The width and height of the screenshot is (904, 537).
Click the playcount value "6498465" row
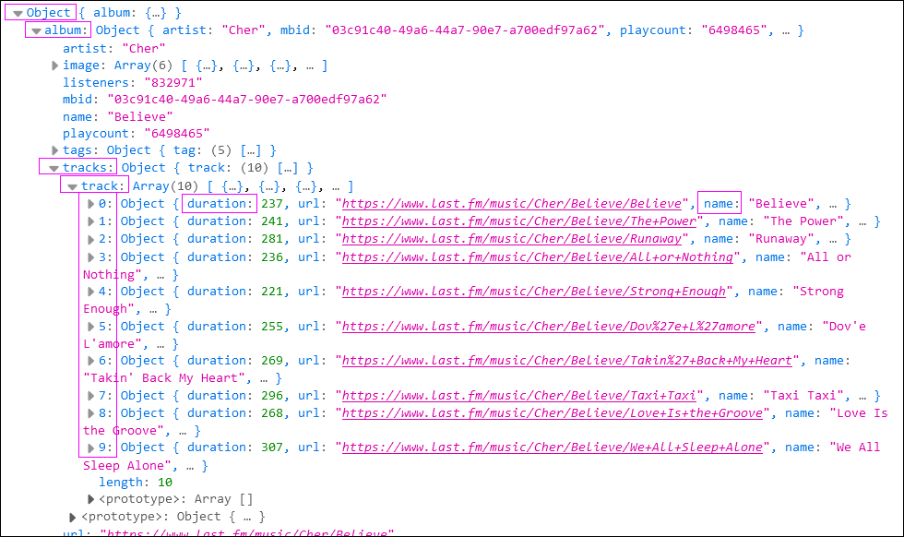[x=176, y=133]
